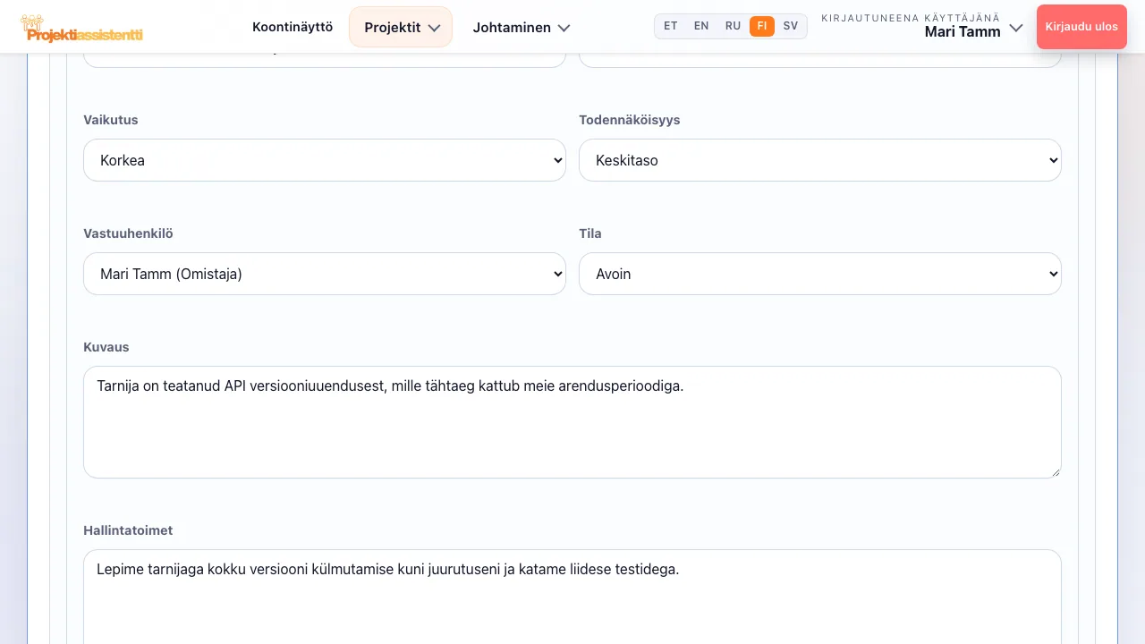1145x644 pixels.
Task: Open the Johtaminen menu
Action: 521,27
